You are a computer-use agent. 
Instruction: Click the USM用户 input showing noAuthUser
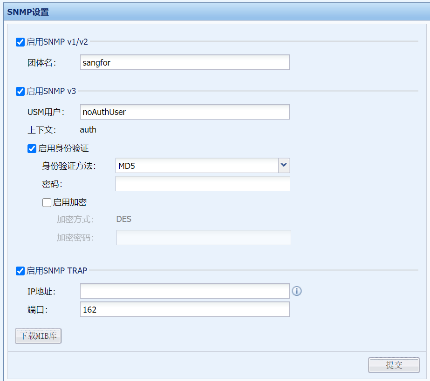pyautogui.click(x=184, y=112)
